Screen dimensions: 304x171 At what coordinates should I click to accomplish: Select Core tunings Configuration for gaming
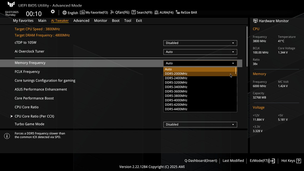[45, 80]
